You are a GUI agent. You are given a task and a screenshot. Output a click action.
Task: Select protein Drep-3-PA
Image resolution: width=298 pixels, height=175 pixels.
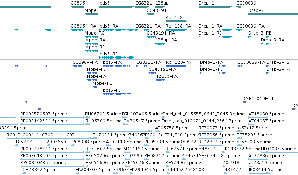point(278,69)
